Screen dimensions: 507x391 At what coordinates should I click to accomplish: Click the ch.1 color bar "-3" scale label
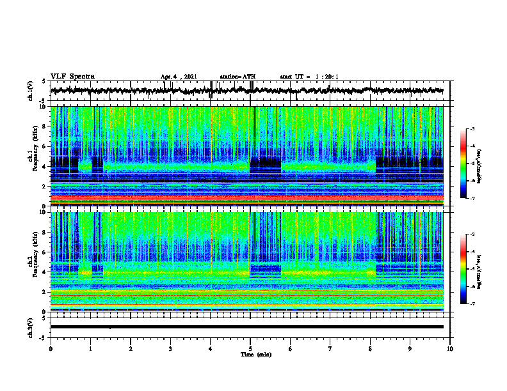[472, 128]
